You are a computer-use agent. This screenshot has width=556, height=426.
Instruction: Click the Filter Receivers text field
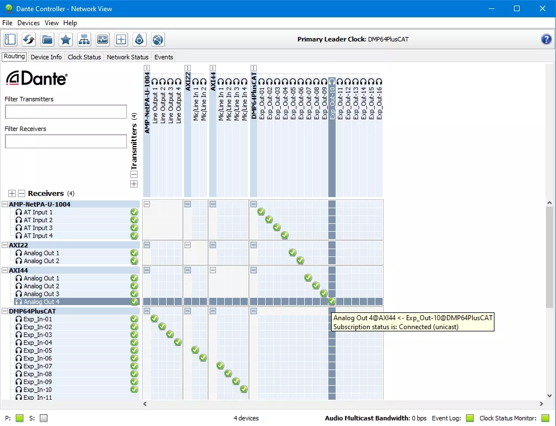(x=66, y=141)
